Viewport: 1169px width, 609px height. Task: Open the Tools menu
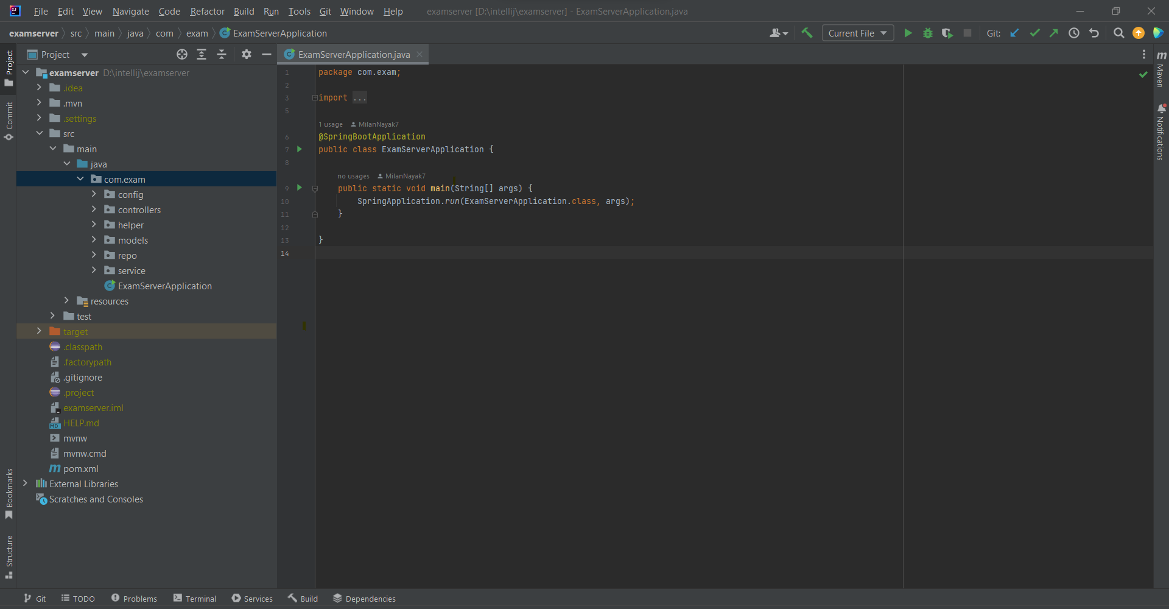[x=299, y=11]
